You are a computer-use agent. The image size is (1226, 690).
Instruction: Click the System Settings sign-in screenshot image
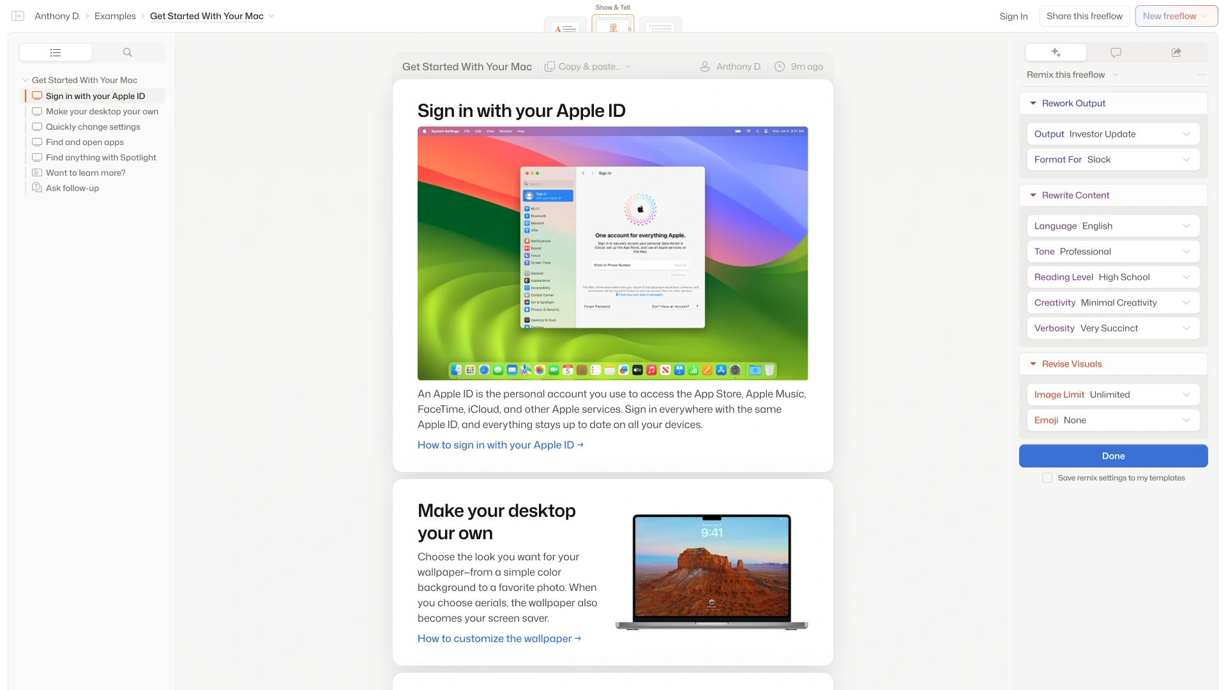coord(612,254)
